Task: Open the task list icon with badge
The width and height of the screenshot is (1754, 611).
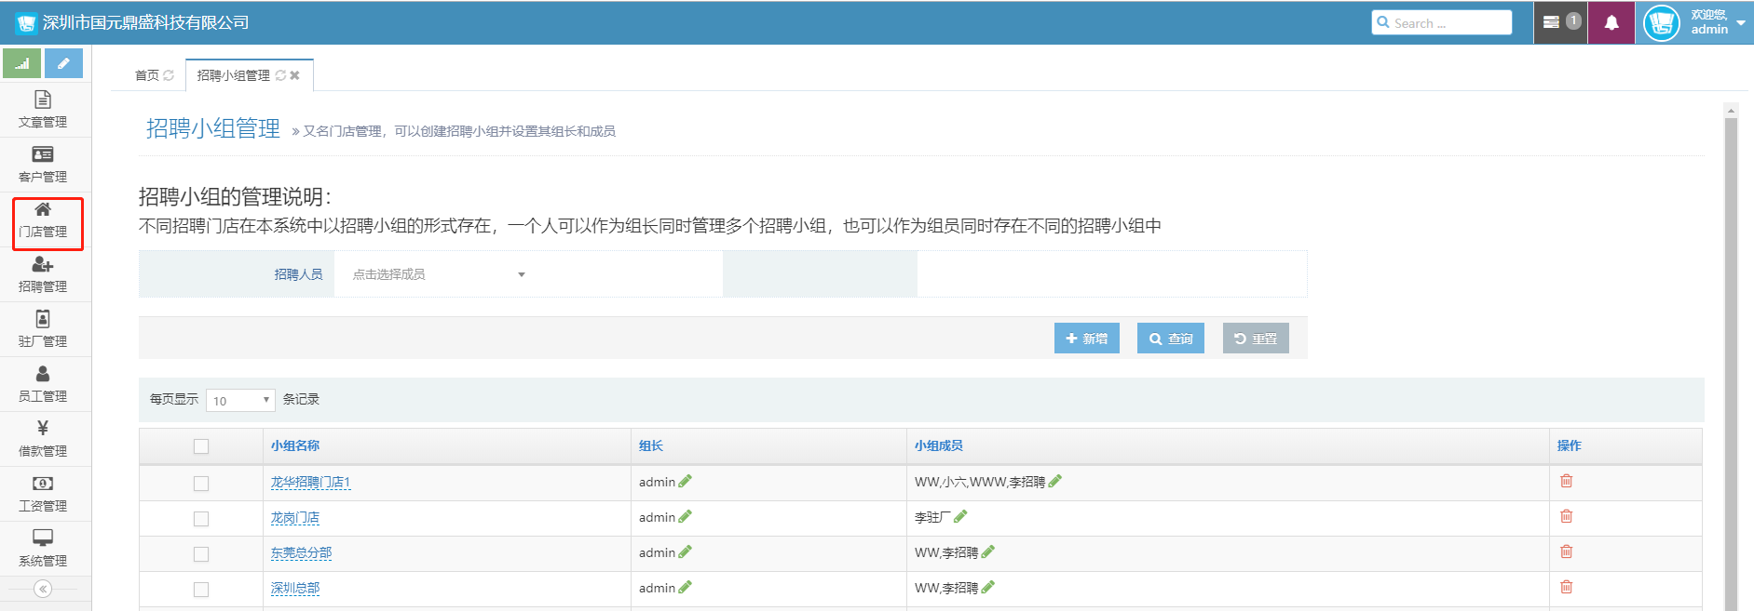Action: 1560,22
